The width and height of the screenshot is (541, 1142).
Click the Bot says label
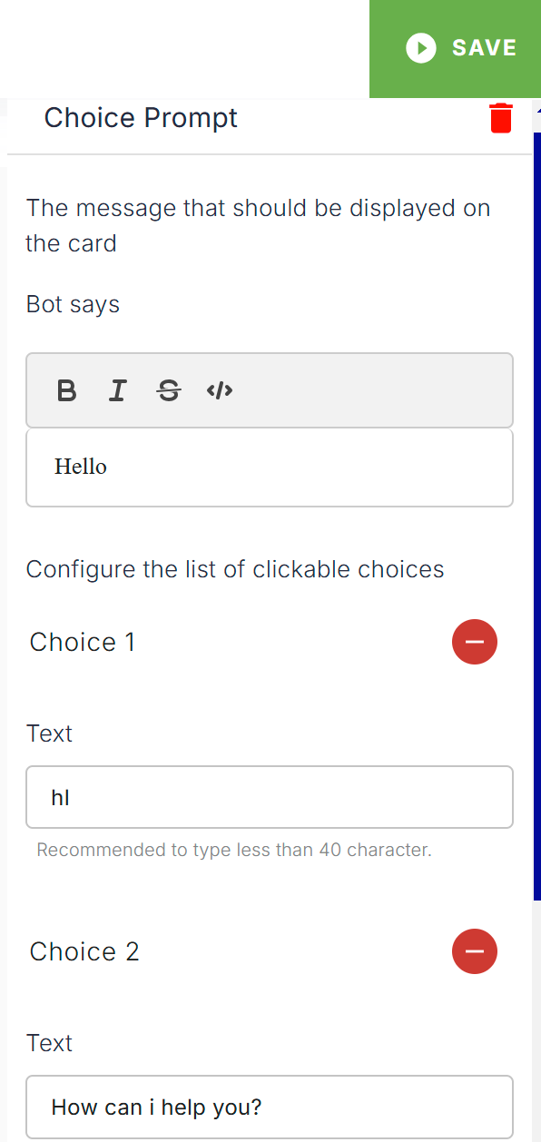coord(73,304)
